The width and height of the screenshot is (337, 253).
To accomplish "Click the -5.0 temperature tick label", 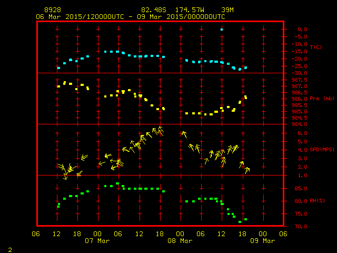I will click(301, 37).
